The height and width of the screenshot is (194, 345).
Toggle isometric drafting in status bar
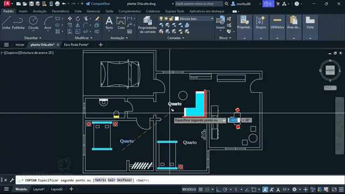pos(236,189)
